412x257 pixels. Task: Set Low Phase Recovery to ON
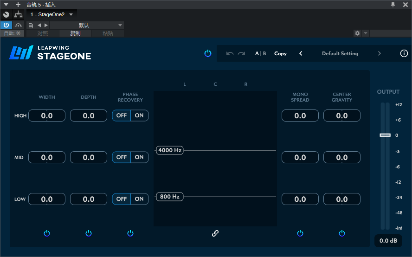point(139,199)
